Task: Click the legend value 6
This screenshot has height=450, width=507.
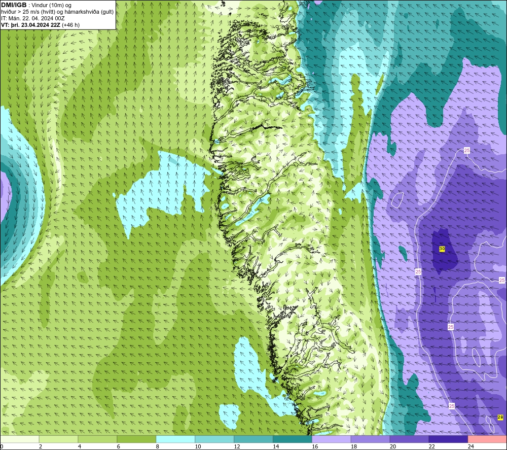Action: pos(118,446)
